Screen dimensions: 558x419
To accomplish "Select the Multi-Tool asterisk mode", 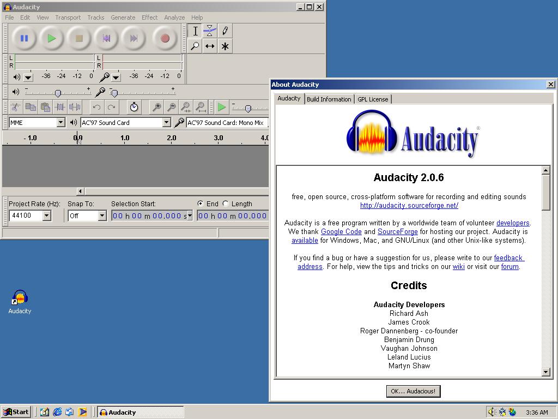I will (225, 46).
